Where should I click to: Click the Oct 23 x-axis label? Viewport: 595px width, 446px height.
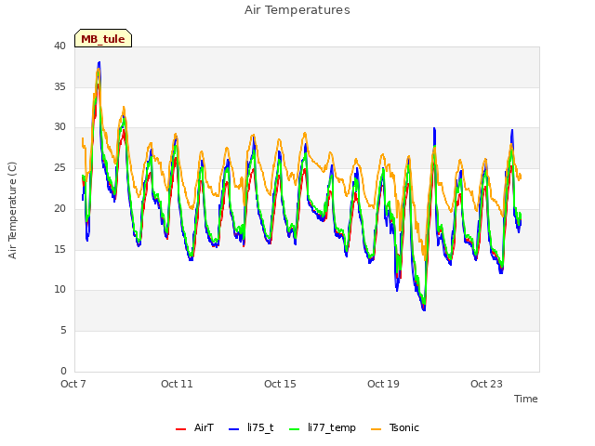486,384
